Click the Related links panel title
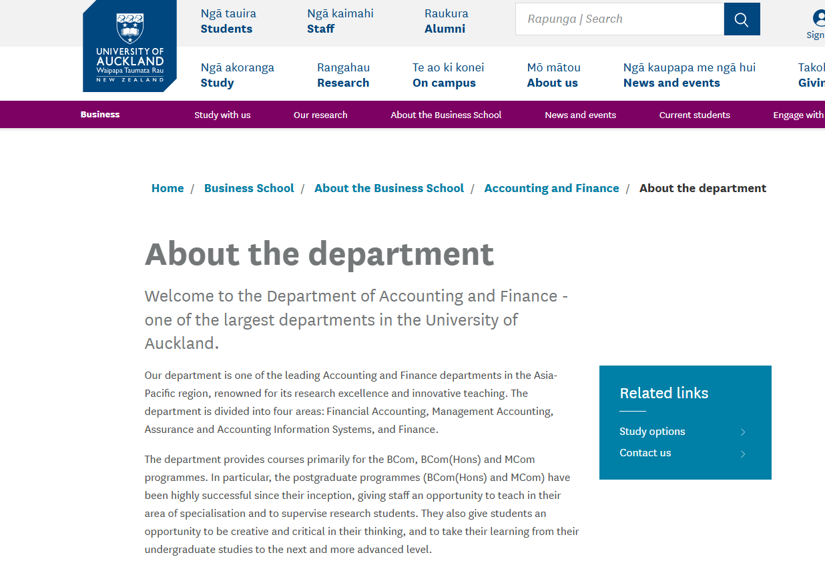 click(663, 393)
